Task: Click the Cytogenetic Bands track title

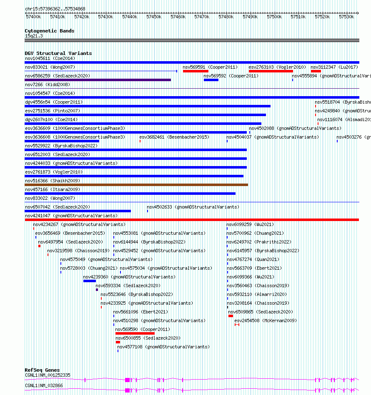Action: pos(50,31)
